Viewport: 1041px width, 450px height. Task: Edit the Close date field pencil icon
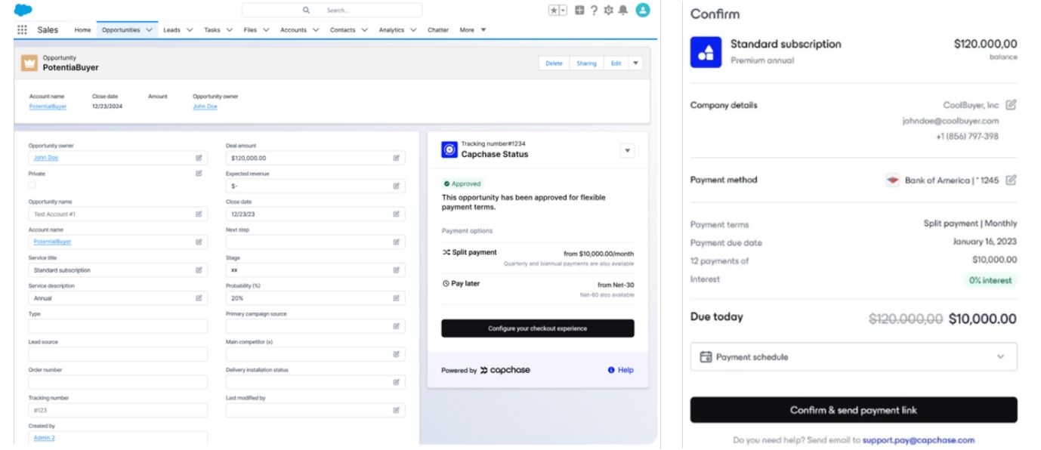pyautogui.click(x=396, y=214)
